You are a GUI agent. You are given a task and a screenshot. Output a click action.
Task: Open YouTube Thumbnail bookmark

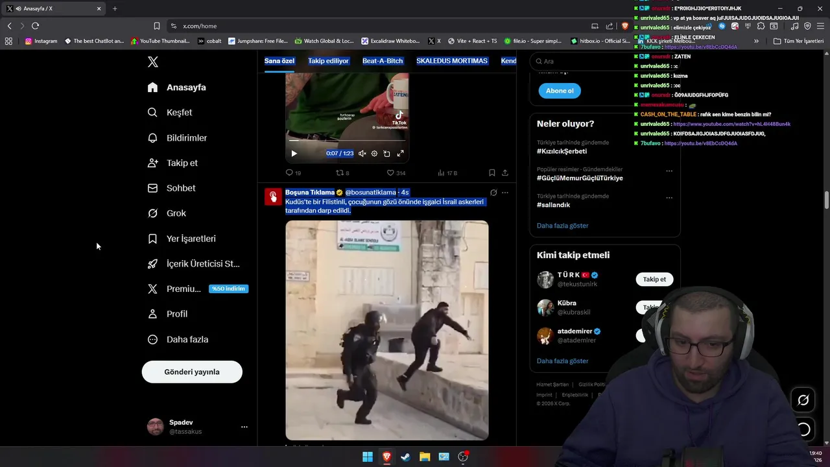click(160, 41)
